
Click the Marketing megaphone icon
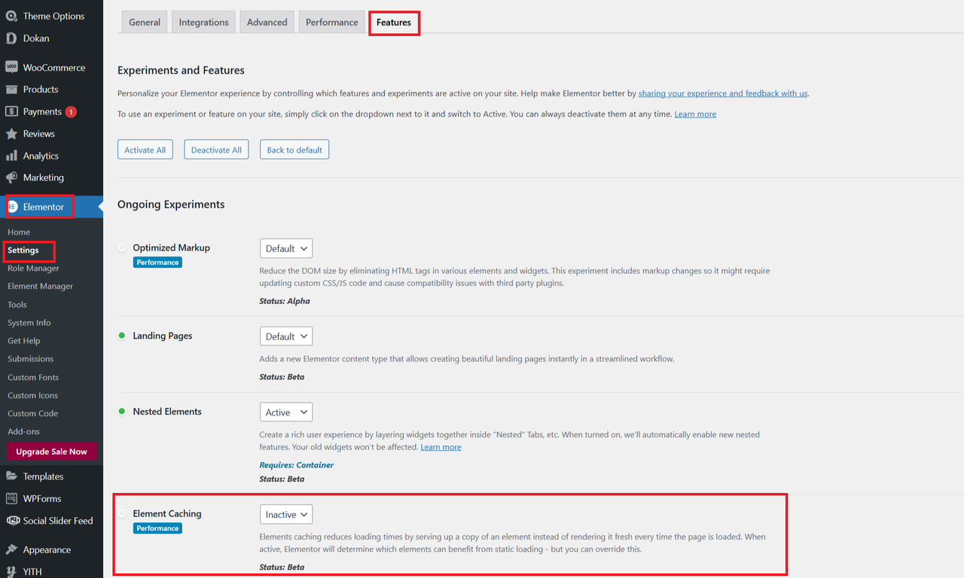[11, 178]
